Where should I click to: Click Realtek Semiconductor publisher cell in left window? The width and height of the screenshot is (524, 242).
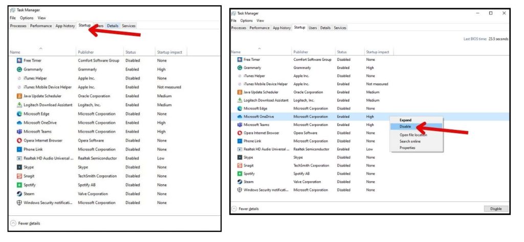pos(97,159)
